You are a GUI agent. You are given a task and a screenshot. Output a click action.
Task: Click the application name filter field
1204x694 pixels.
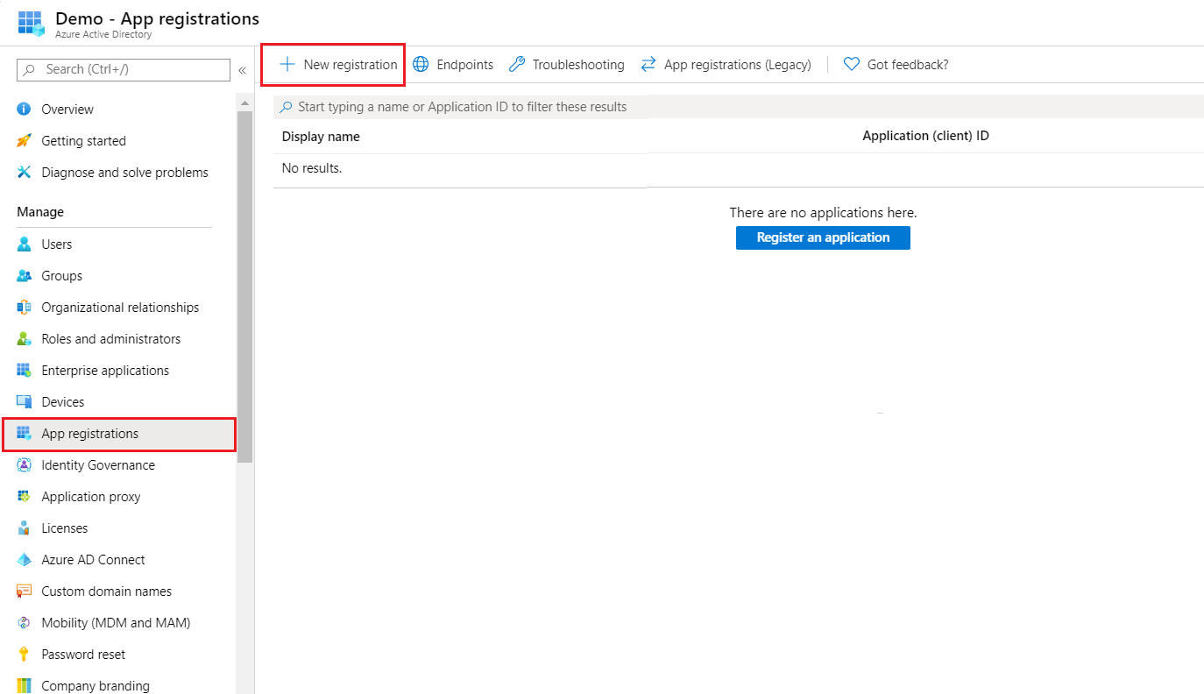click(739, 107)
